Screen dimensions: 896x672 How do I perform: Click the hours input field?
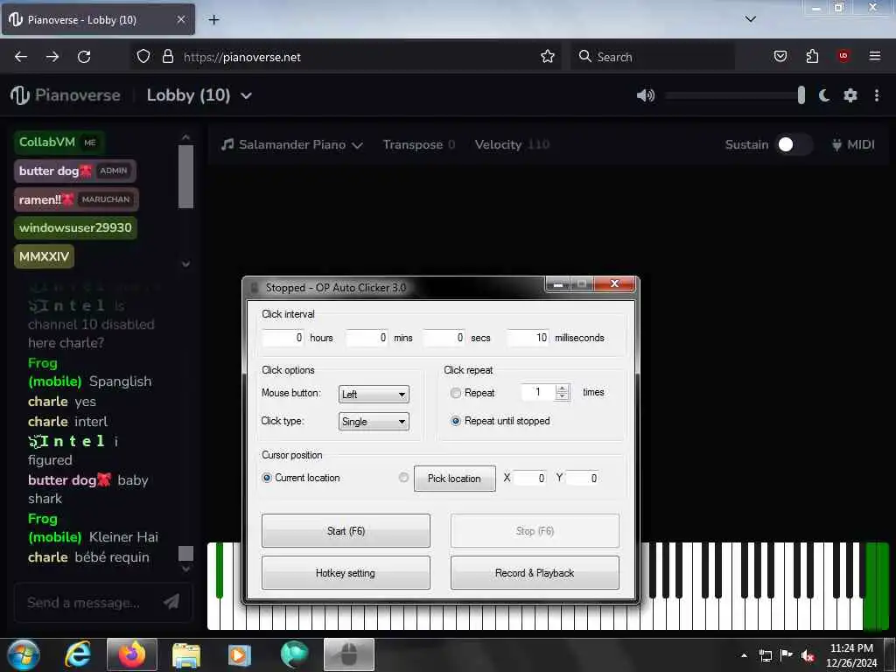(x=283, y=338)
